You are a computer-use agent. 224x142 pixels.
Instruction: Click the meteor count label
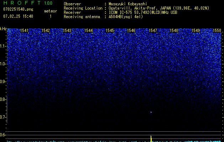[x=51, y=11]
